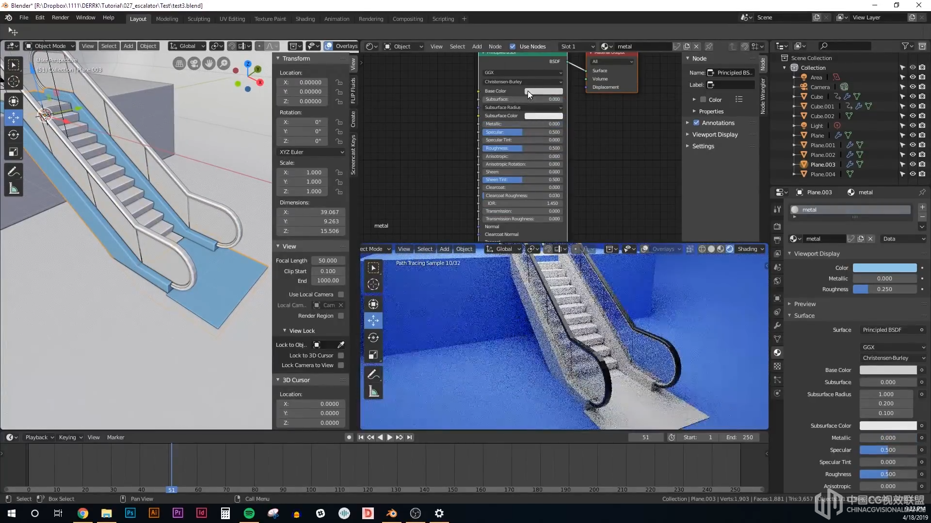This screenshot has height=523, width=931.
Task: Click the blue viewport display Color swatch
Action: point(884,268)
